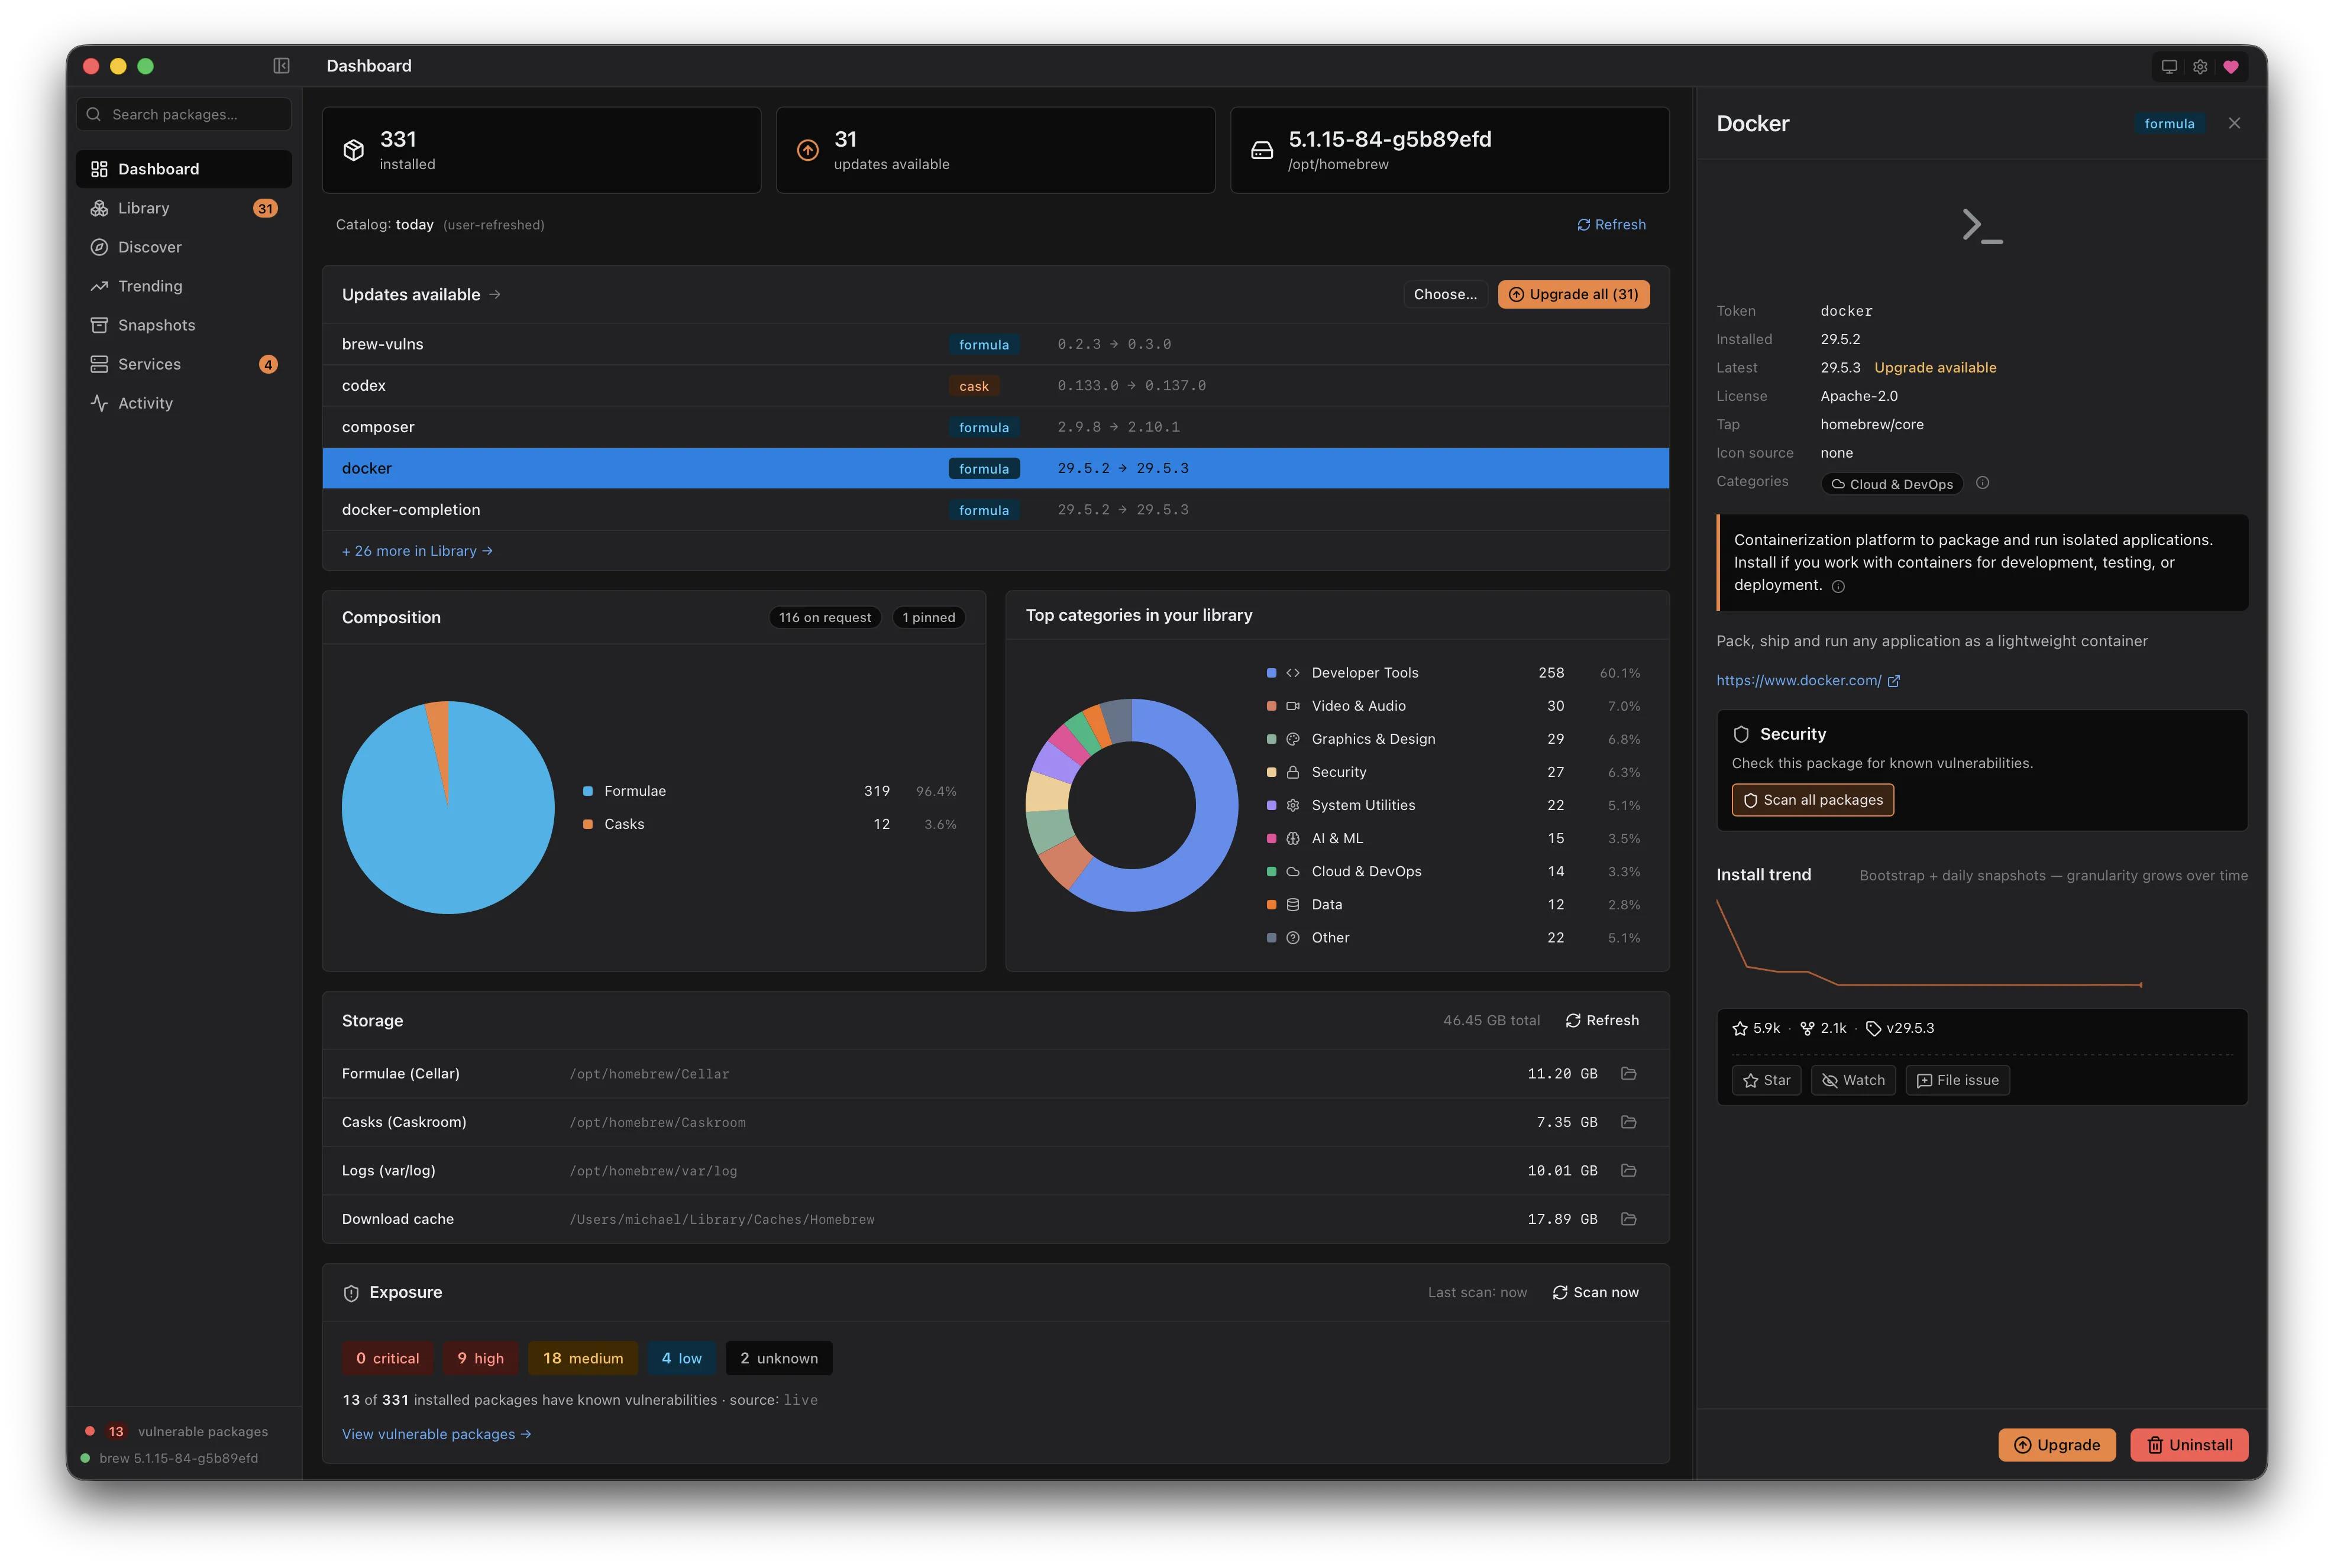This screenshot has height=1568, width=2334.
Task: Click the display monitor icon in title bar
Action: (x=2168, y=67)
